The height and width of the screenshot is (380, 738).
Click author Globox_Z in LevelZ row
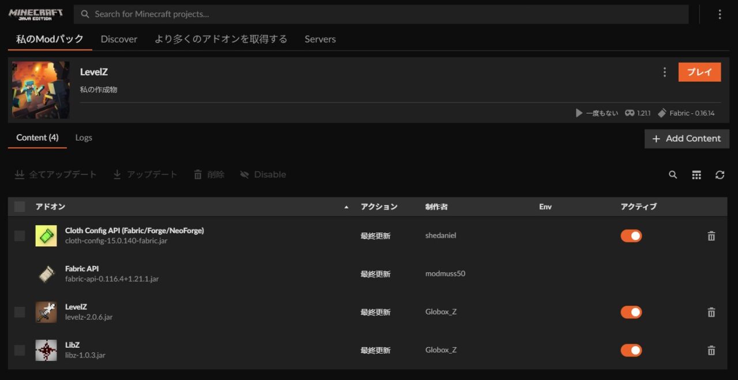point(441,312)
